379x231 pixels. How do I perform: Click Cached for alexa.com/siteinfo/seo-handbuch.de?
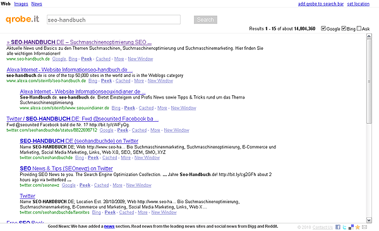click(x=123, y=81)
